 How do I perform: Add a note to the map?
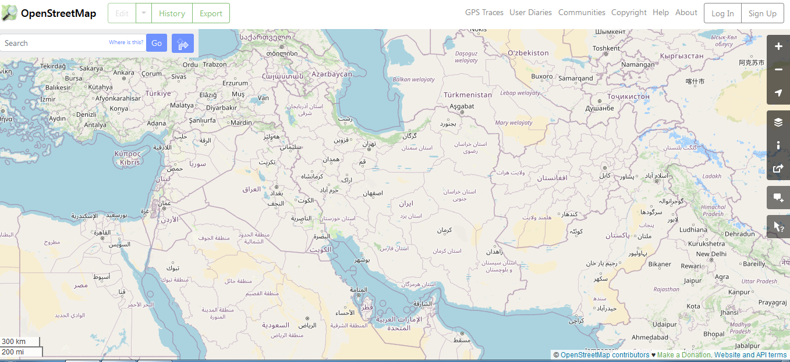778,198
